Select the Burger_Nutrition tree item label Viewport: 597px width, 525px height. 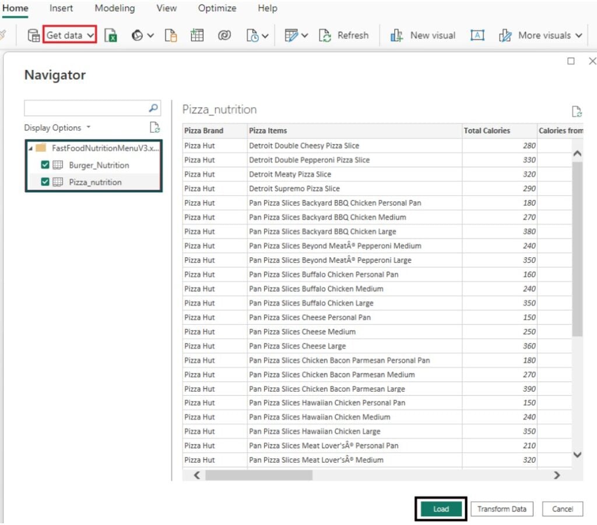pos(99,165)
